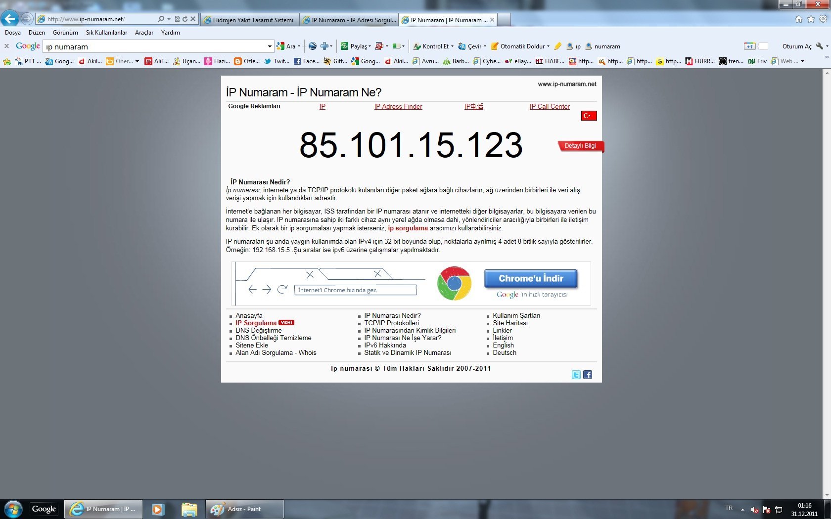The height and width of the screenshot is (519, 831).
Task: Open Adsız - Paint from the taskbar
Action: [244, 509]
